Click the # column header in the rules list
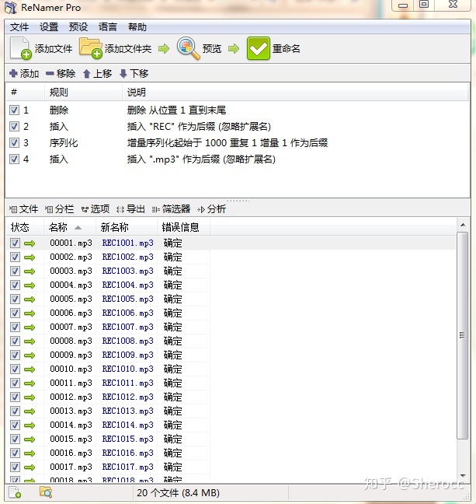This screenshot has width=476, height=504. pyautogui.click(x=25, y=93)
